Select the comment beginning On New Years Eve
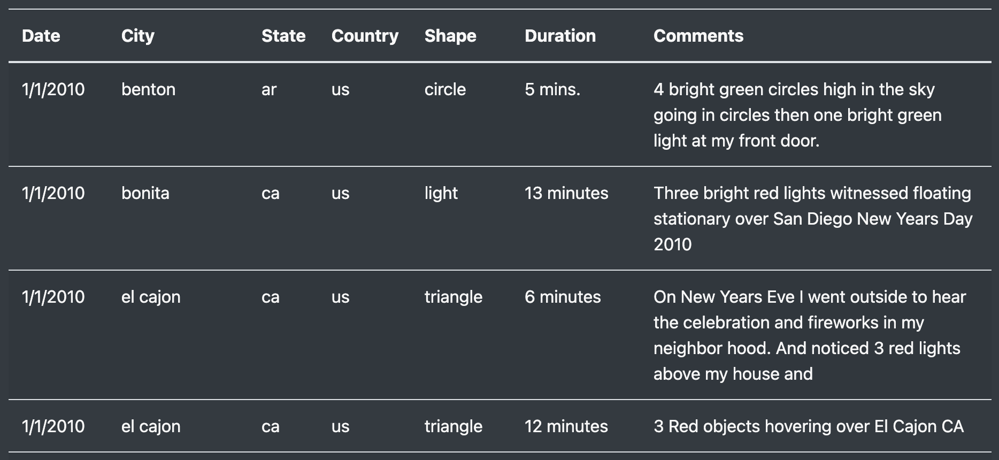Screen dimensions: 999x460 coord(810,335)
